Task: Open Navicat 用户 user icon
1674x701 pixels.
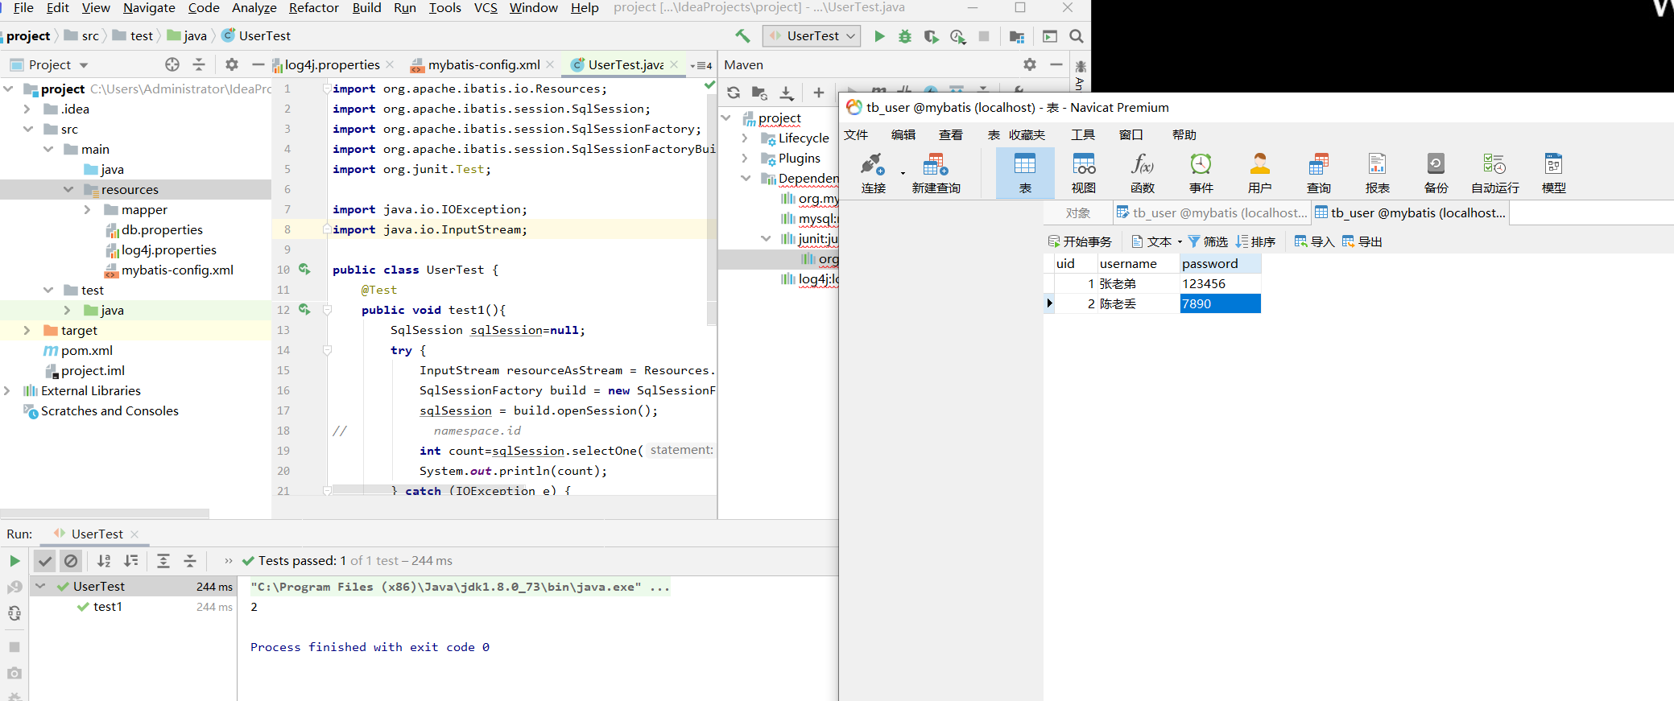Action: (x=1260, y=173)
